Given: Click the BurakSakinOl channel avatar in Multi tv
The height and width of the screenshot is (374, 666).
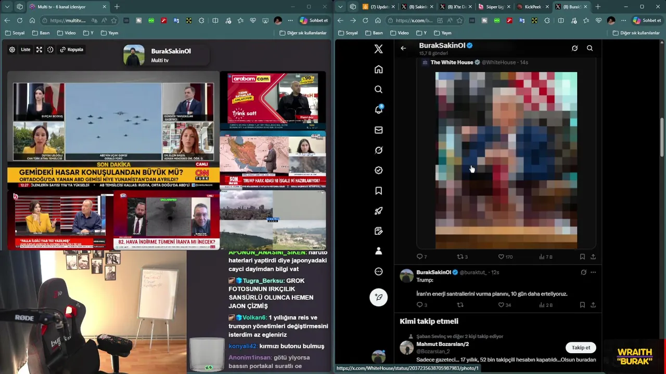Looking at the screenshot, I should (134, 55).
